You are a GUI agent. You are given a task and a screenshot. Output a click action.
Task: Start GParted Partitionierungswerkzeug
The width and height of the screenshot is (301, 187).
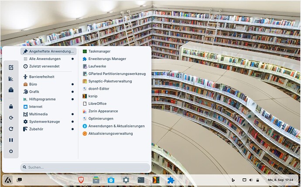[x=115, y=73]
